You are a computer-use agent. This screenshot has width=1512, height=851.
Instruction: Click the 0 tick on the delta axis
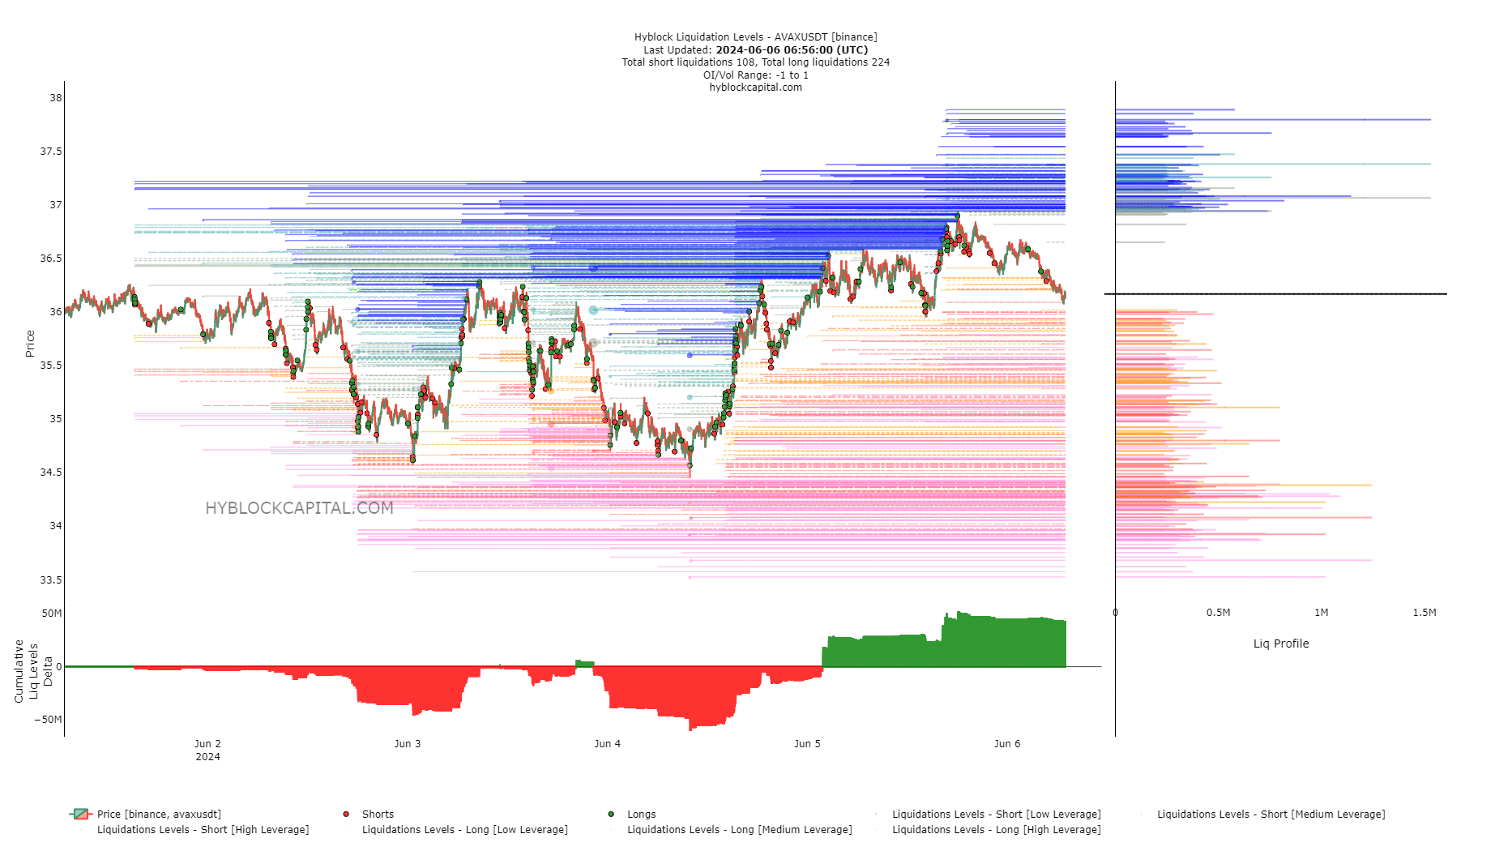[x=58, y=666]
